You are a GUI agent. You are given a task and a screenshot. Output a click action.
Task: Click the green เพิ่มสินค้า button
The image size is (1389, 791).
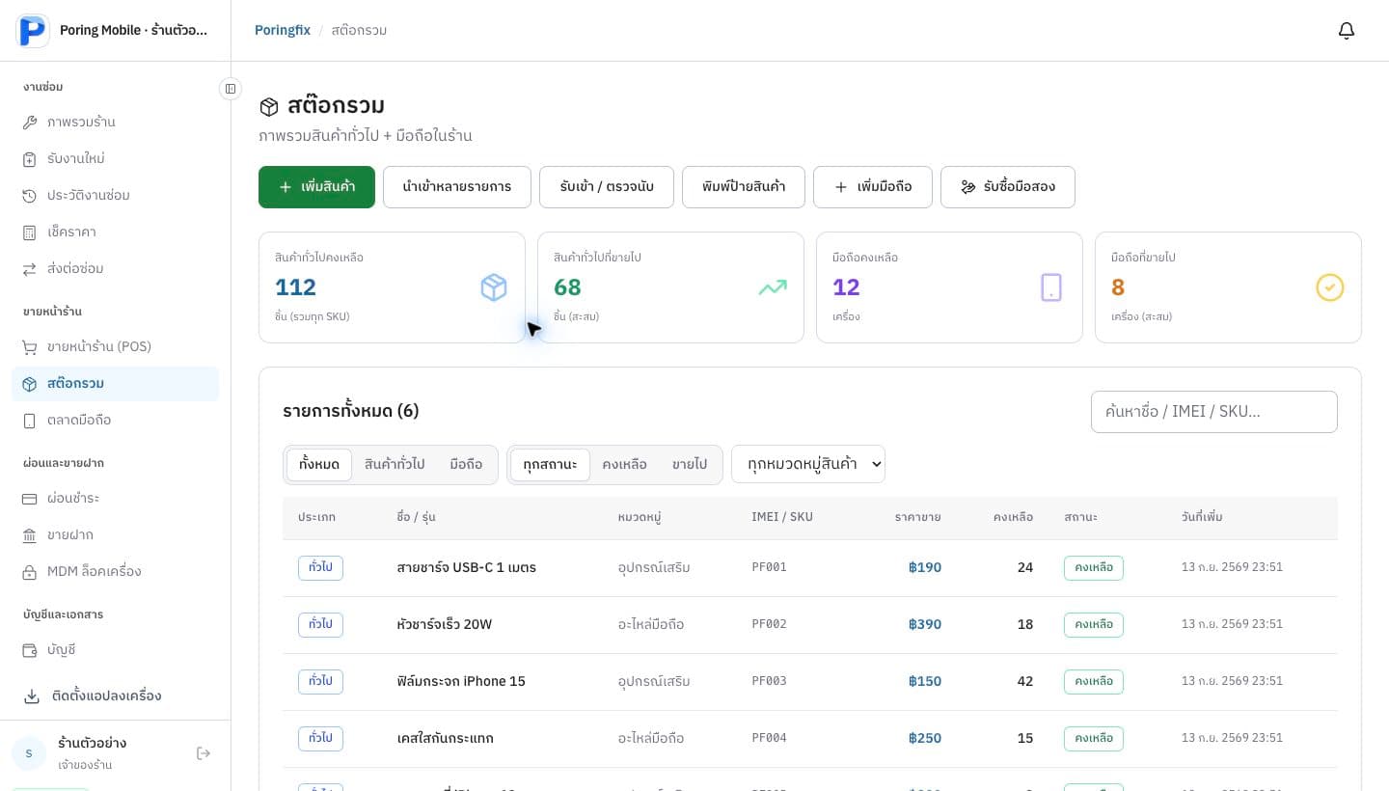pyautogui.click(x=316, y=187)
